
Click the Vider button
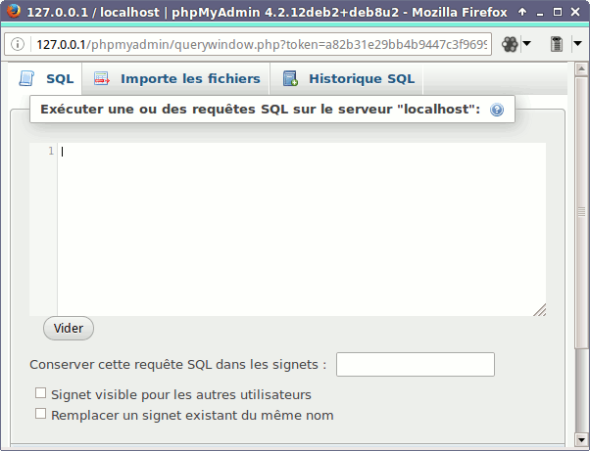coord(69,328)
